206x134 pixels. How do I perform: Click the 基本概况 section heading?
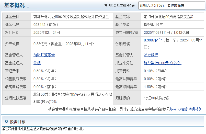click(x=14, y=5)
